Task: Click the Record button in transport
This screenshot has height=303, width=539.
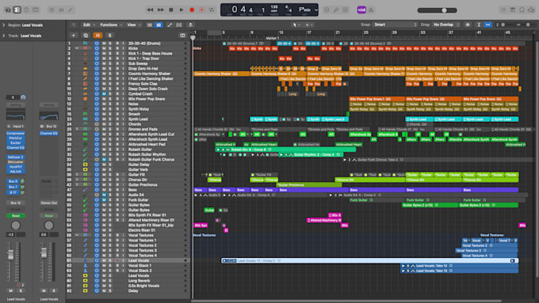Action: 192,10
